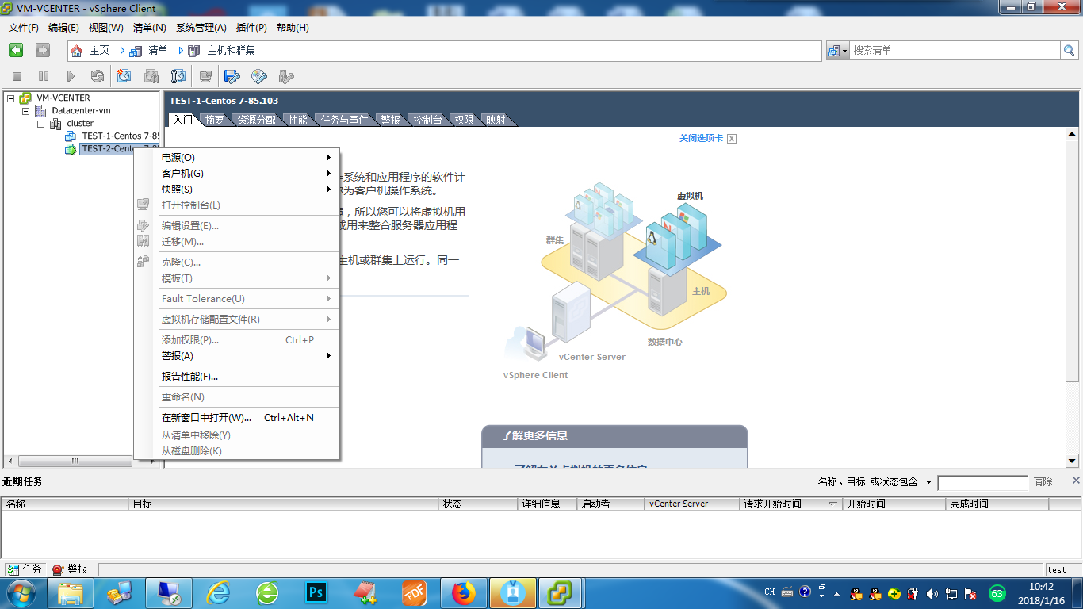The image size is (1083, 609).
Task: Sort by 请求开始时间 column header
Action: pos(790,504)
